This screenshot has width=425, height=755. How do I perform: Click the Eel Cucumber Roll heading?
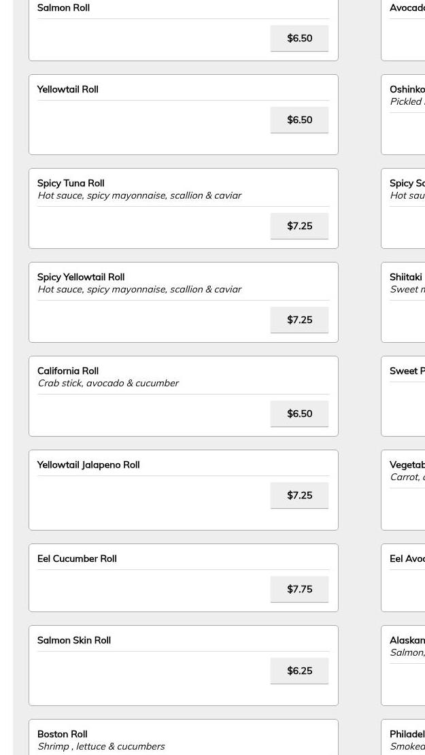(77, 558)
